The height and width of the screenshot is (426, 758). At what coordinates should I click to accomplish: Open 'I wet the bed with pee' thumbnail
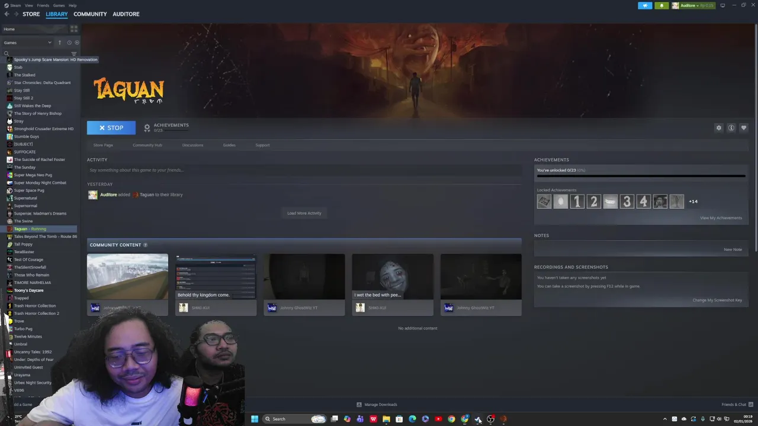(393, 277)
